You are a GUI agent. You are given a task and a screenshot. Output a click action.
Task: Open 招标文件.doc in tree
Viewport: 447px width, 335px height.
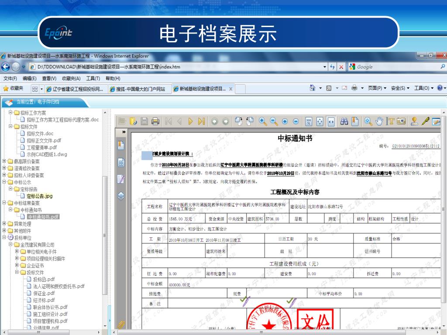[x=40, y=133]
